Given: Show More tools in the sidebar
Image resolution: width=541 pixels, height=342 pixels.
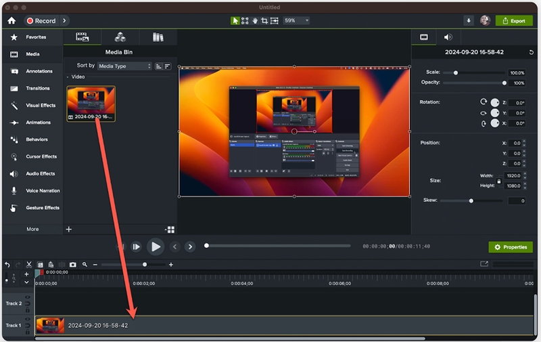Looking at the screenshot, I should point(32,230).
